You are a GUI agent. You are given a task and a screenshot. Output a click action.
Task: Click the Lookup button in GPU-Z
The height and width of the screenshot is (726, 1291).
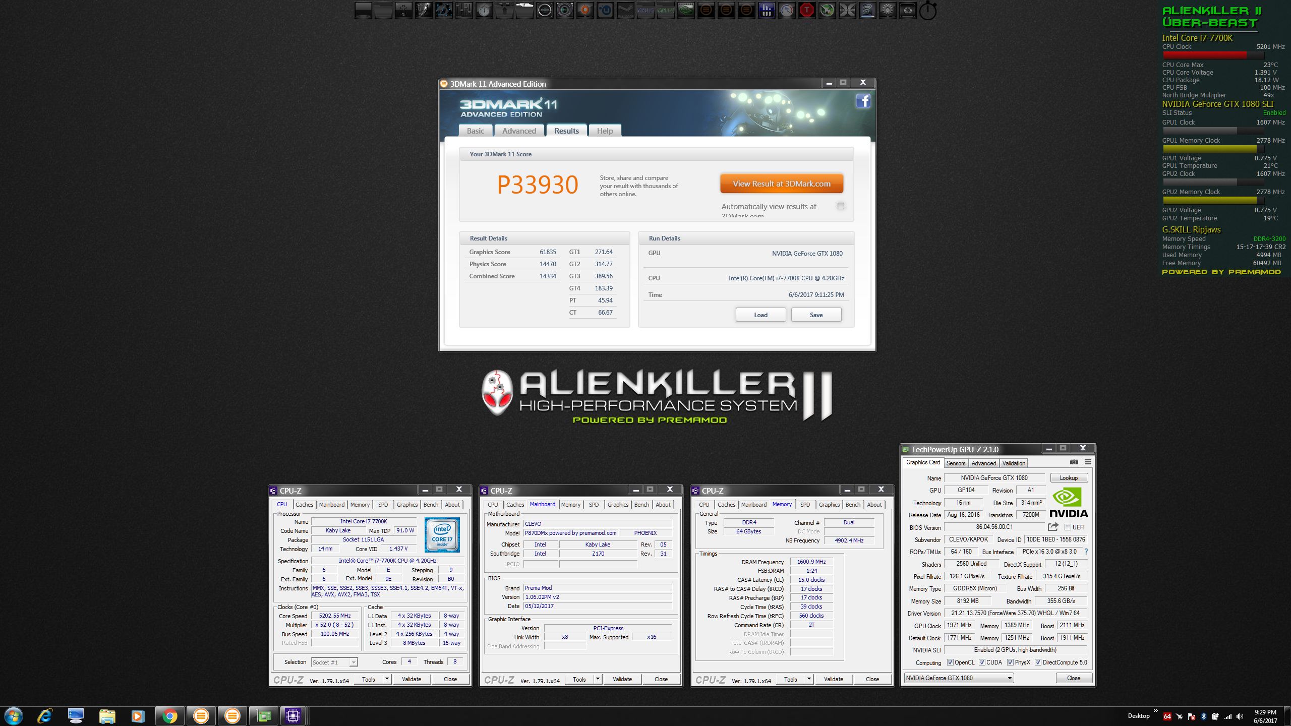(x=1069, y=478)
